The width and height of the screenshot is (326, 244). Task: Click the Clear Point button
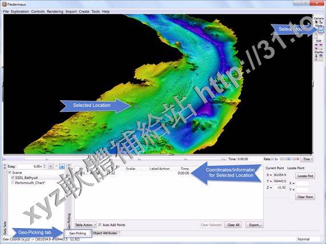click(x=305, y=197)
